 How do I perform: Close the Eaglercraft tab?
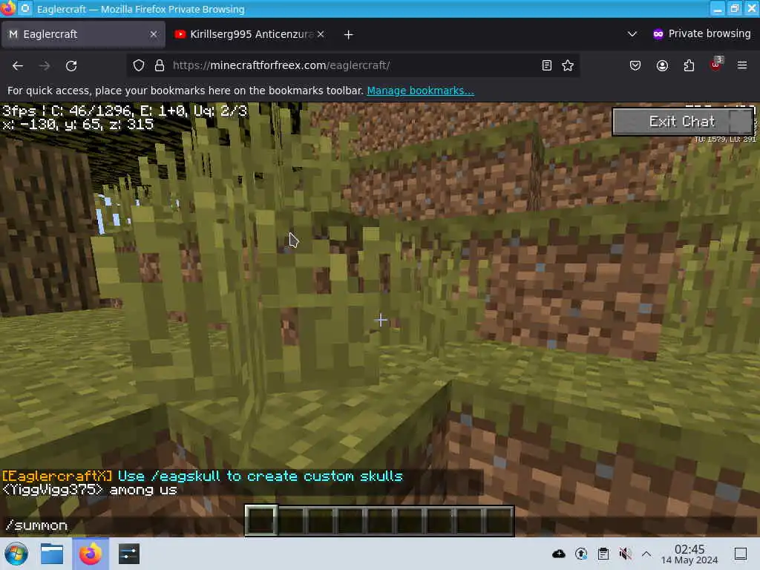[x=153, y=34]
